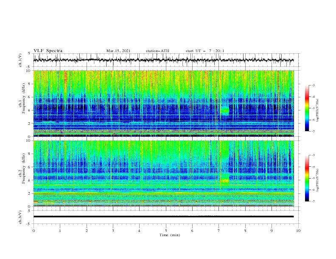Select the "start UT = 7 :20: 1" text
This screenshot has width=336, height=259.
pos(205,51)
